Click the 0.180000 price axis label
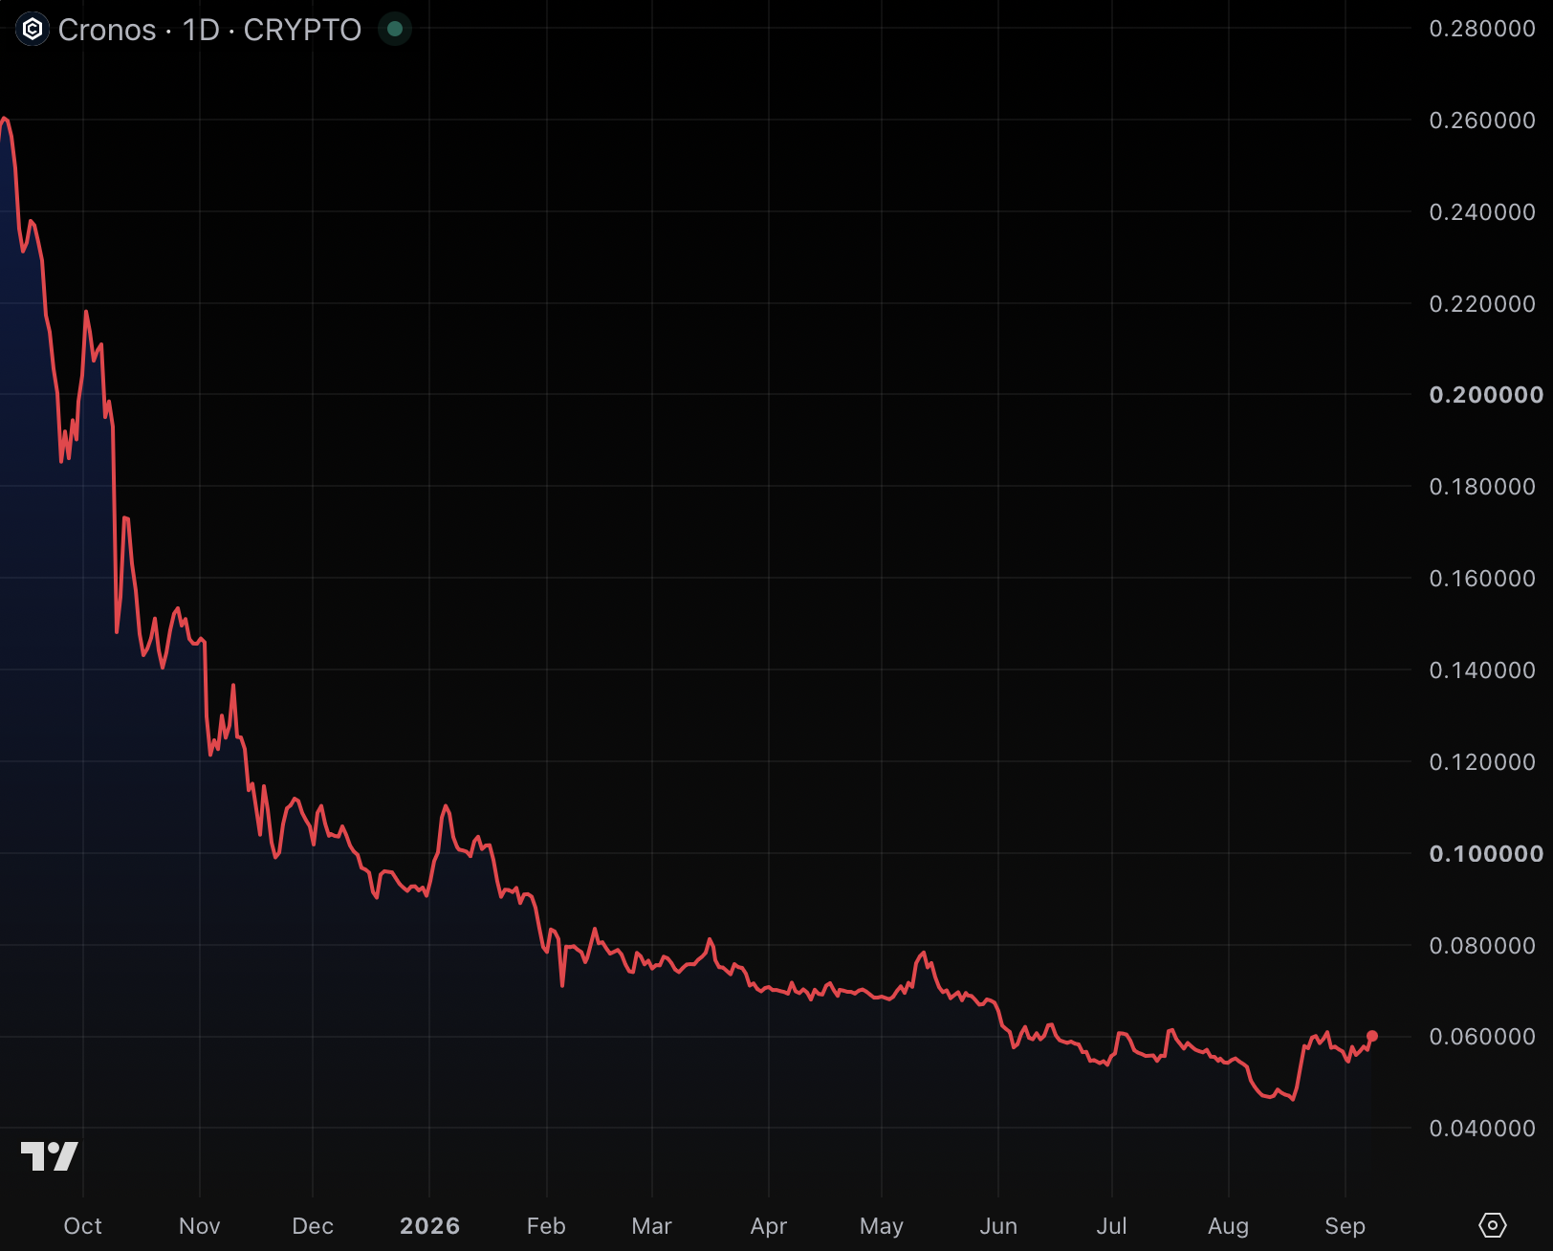This screenshot has height=1251, width=1553. (x=1482, y=487)
